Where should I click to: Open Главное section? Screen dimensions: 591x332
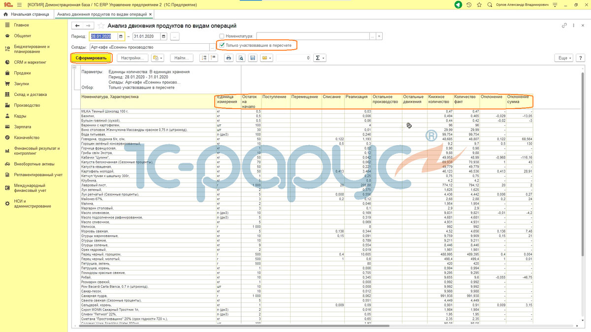click(x=22, y=25)
